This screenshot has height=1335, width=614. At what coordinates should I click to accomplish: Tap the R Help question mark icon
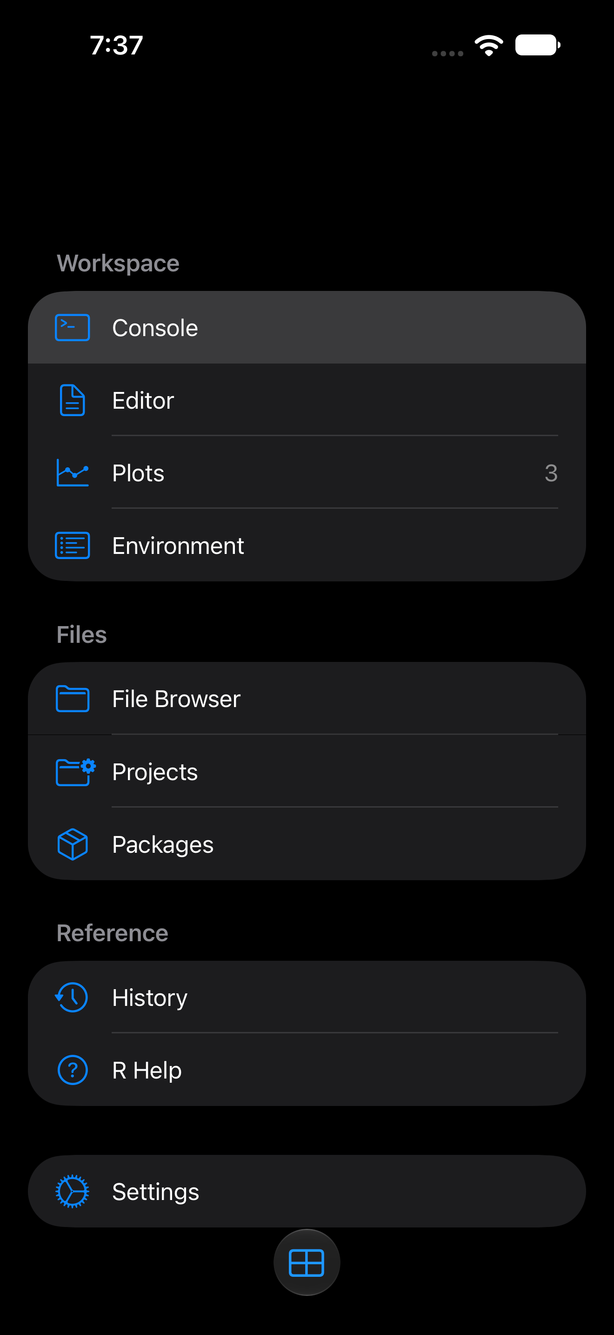[73, 1070]
